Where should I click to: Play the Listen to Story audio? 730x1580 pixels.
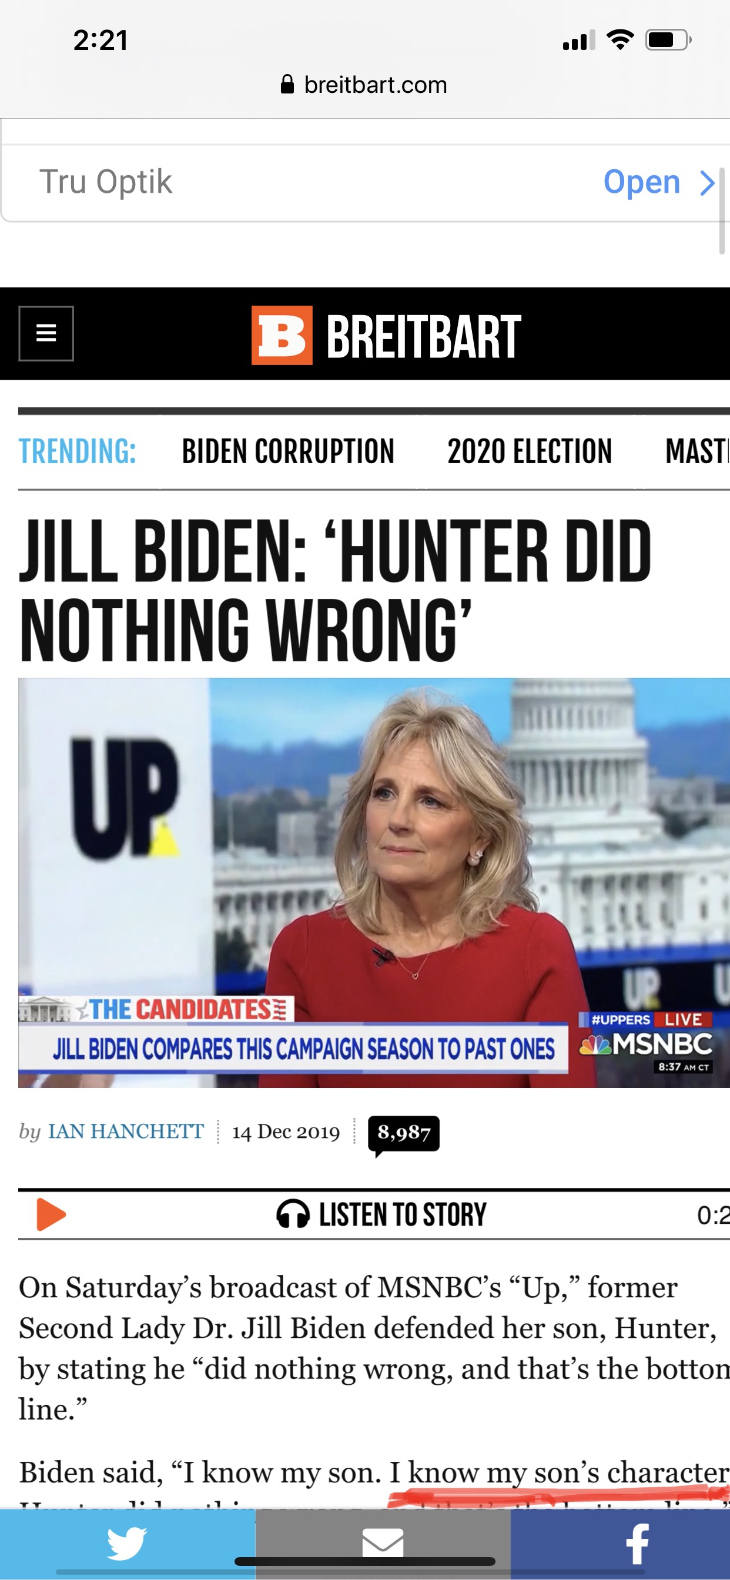click(x=51, y=1214)
